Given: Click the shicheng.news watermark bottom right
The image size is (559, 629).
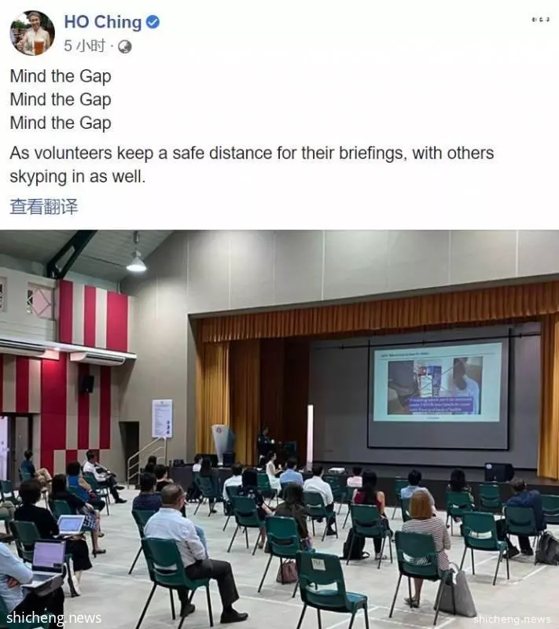Looking at the screenshot, I should (x=511, y=619).
